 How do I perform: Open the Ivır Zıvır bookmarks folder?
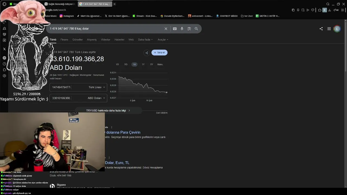[247, 16]
